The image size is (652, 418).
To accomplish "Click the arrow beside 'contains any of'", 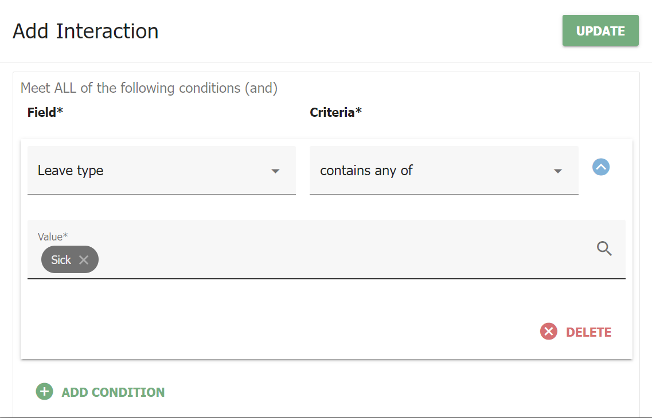I will (557, 171).
